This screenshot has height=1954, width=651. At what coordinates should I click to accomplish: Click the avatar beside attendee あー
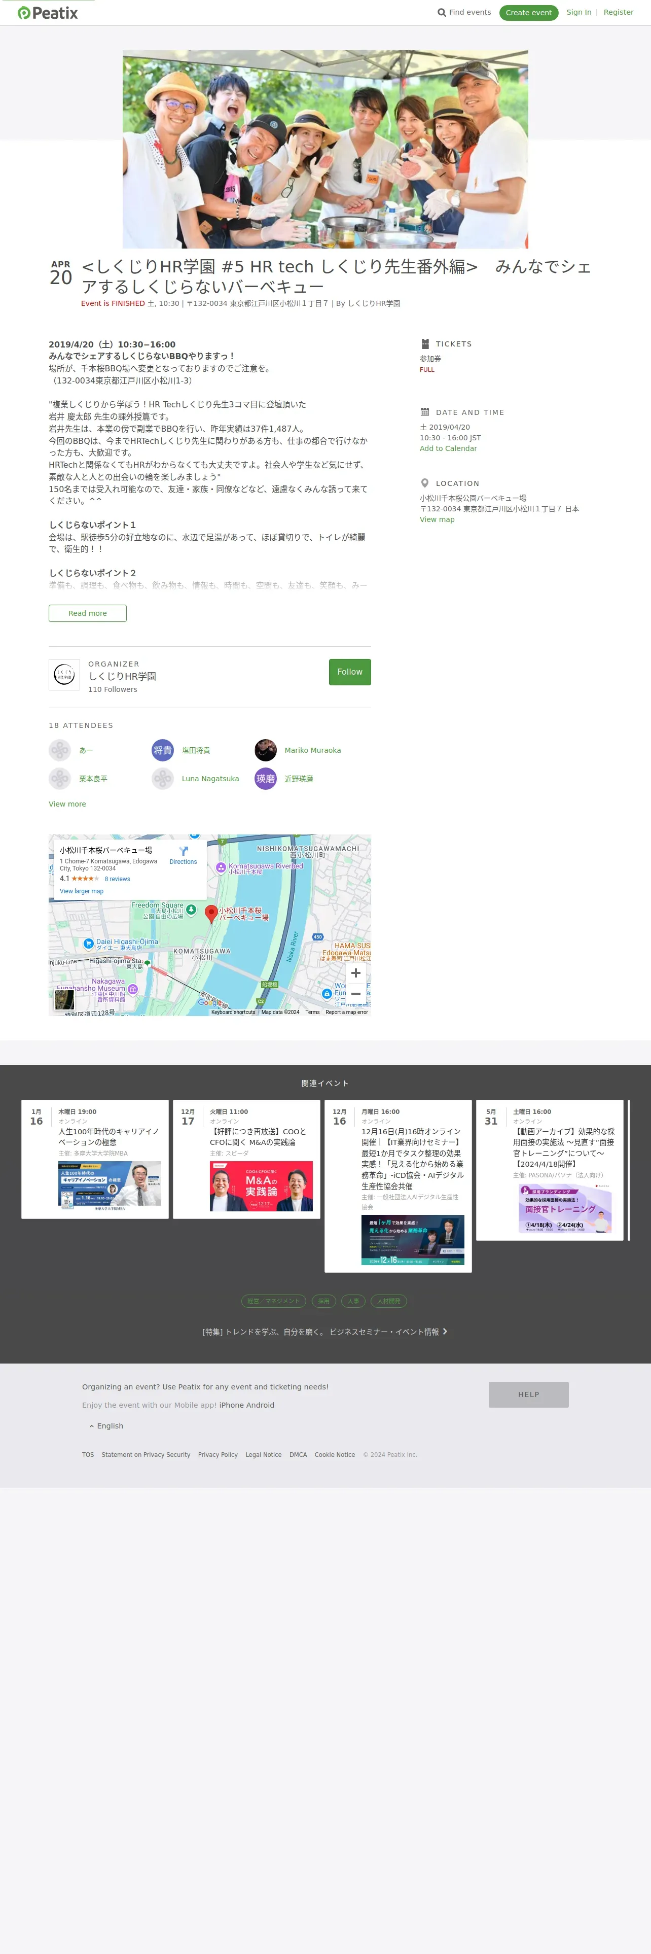[60, 750]
